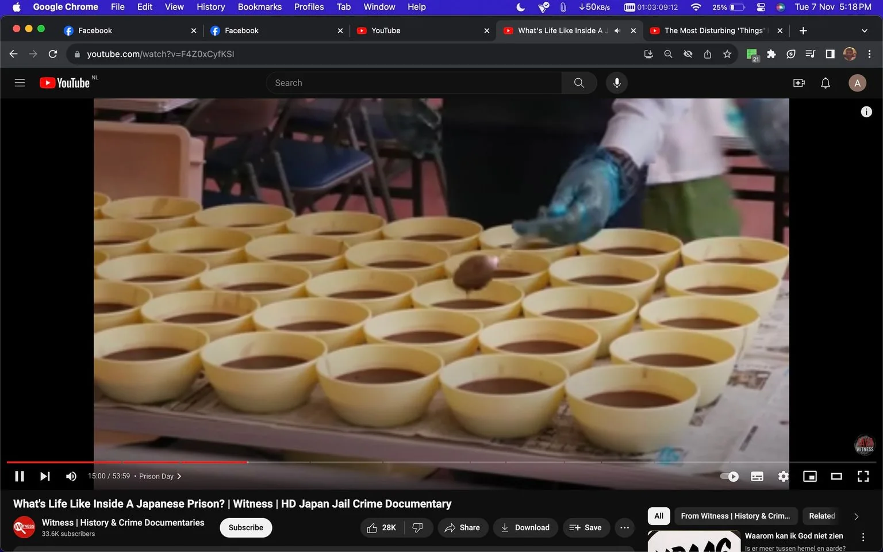Screen dimensions: 883x552
Task: Open Chrome three-dot menu
Action: coord(869,54)
